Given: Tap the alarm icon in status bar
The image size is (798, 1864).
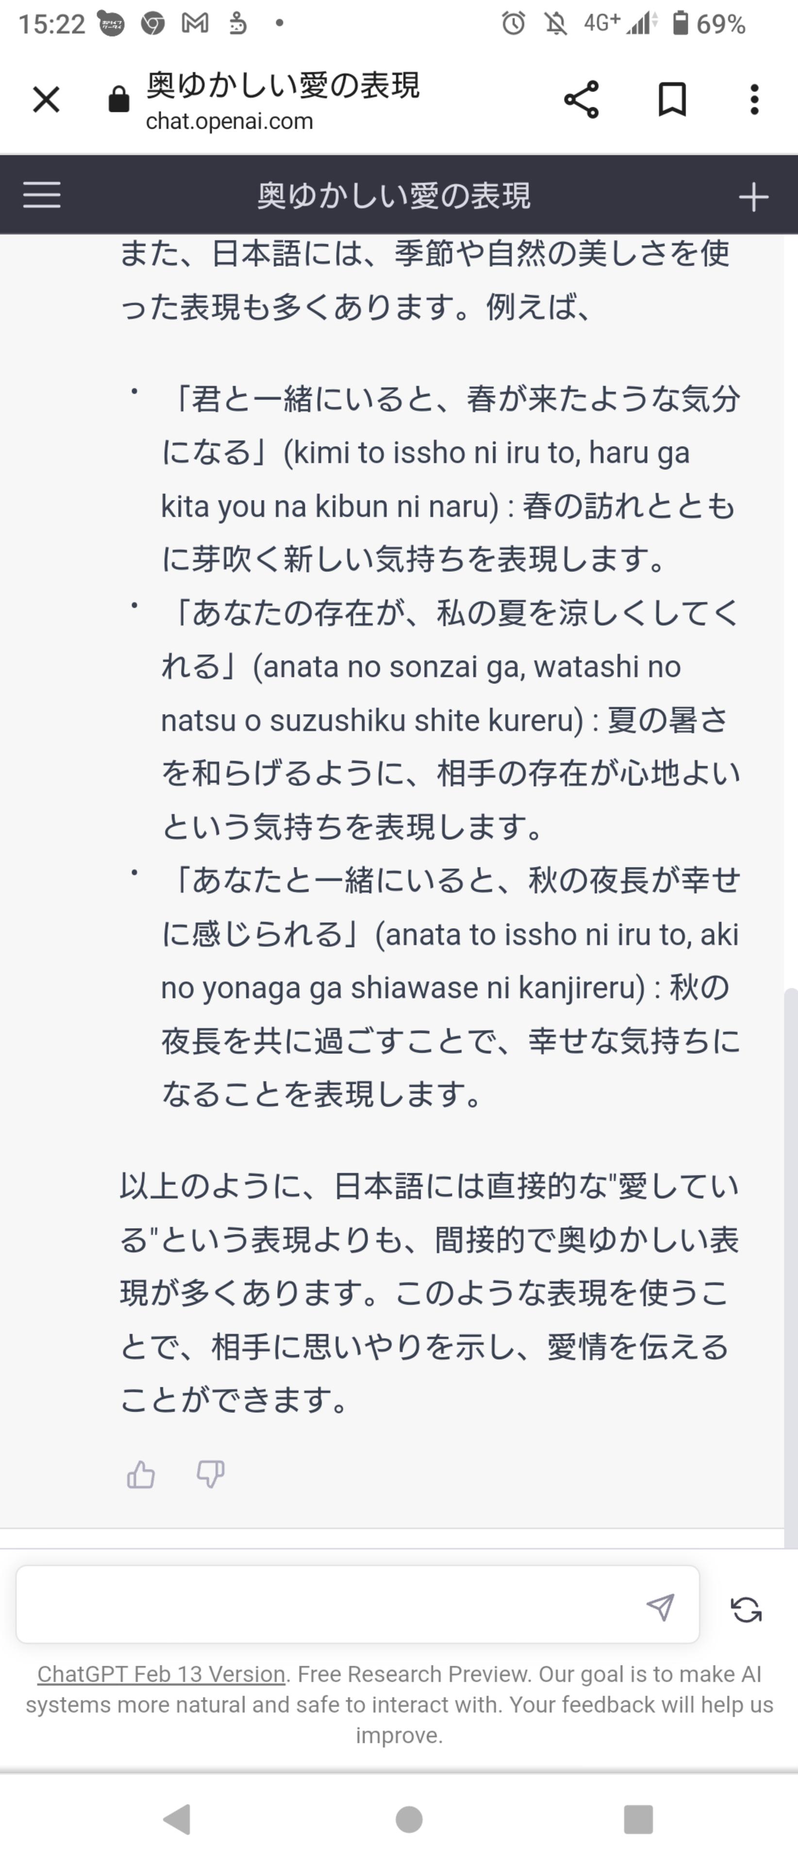Looking at the screenshot, I should pos(513,24).
